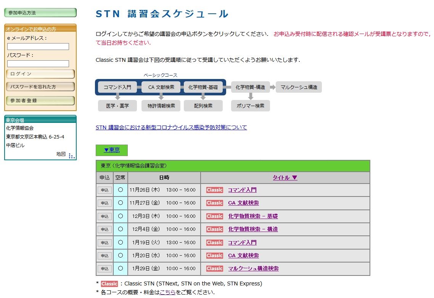Viewport: 434px width, 298px height.
Task: Click the STN 講習会スケジュール page heading
Action: tap(162, 14)
